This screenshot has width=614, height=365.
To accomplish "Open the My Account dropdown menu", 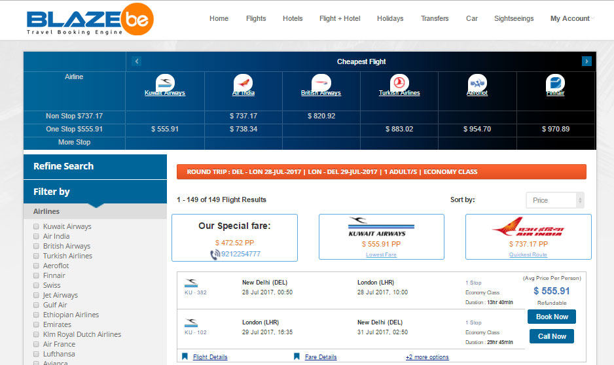I will click(571, 18).
